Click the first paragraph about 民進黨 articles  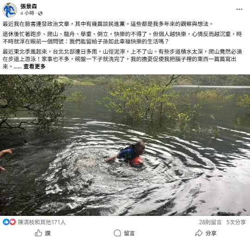(x=108, y=24)
